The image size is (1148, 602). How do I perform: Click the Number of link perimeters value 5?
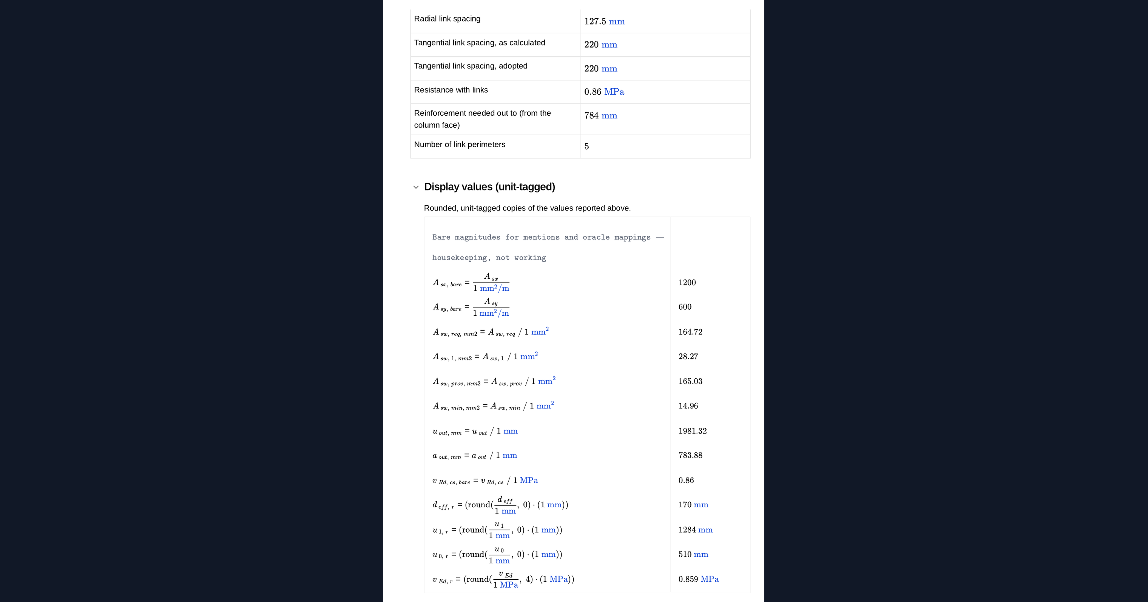586,146
